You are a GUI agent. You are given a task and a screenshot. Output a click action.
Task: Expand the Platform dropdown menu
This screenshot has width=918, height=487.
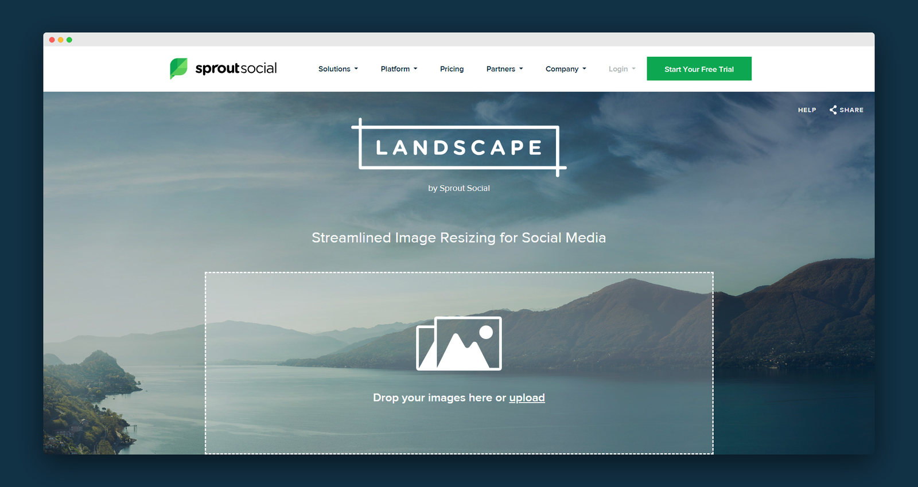point(399,69)
